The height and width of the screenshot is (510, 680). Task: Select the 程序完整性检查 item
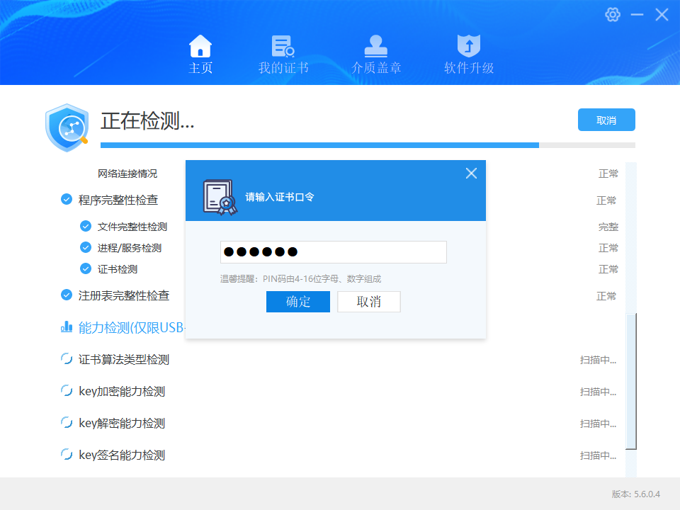118,200
